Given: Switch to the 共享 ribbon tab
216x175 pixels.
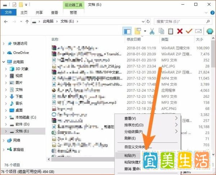Looking at the screenshot, I should point(39,13).
